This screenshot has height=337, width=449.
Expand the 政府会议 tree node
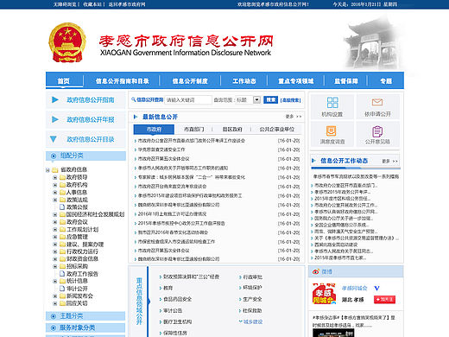tap(55, 222)
